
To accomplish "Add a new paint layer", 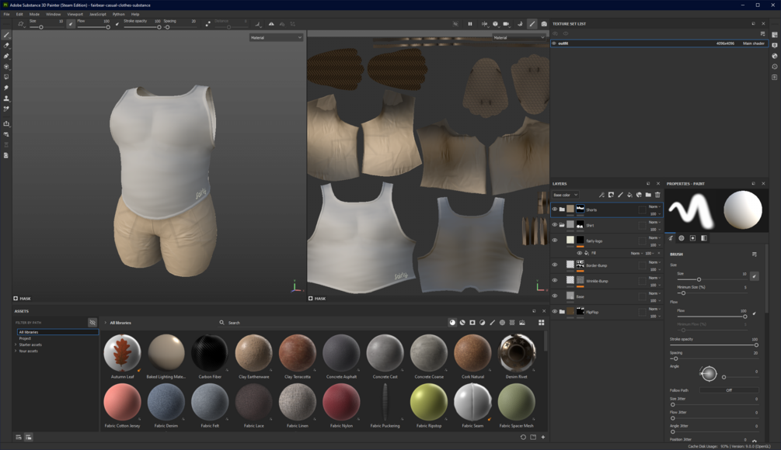I will (620, 195).
